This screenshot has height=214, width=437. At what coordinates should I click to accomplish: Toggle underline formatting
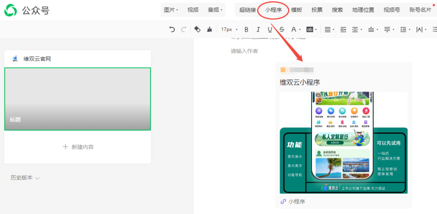[x=270, y=29]
